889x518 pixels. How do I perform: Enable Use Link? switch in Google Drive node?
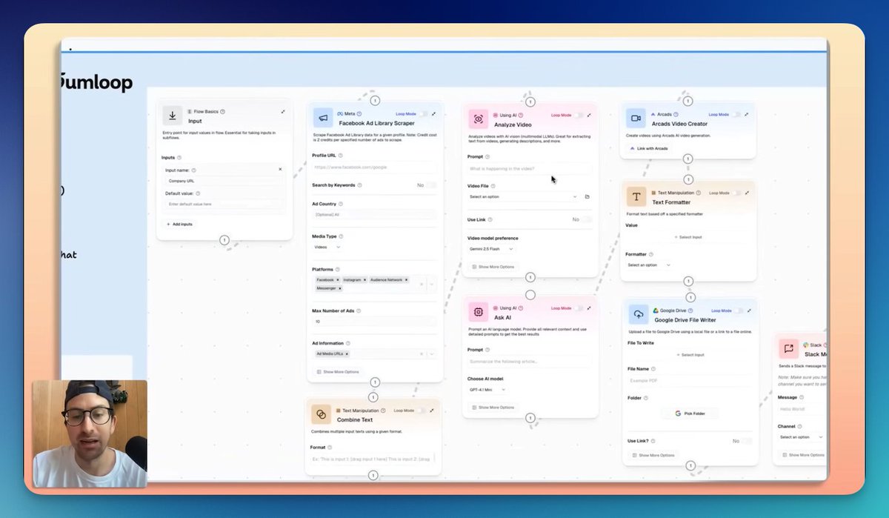pos(747,441)
